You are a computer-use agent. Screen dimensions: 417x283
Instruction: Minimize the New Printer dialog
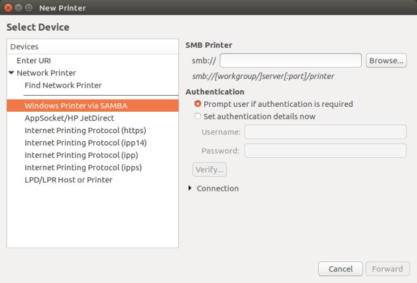[x=18, y=8]
